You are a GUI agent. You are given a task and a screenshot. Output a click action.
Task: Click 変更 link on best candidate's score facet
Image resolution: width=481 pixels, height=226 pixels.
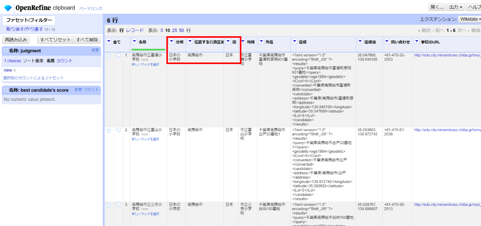click(78, 90)
